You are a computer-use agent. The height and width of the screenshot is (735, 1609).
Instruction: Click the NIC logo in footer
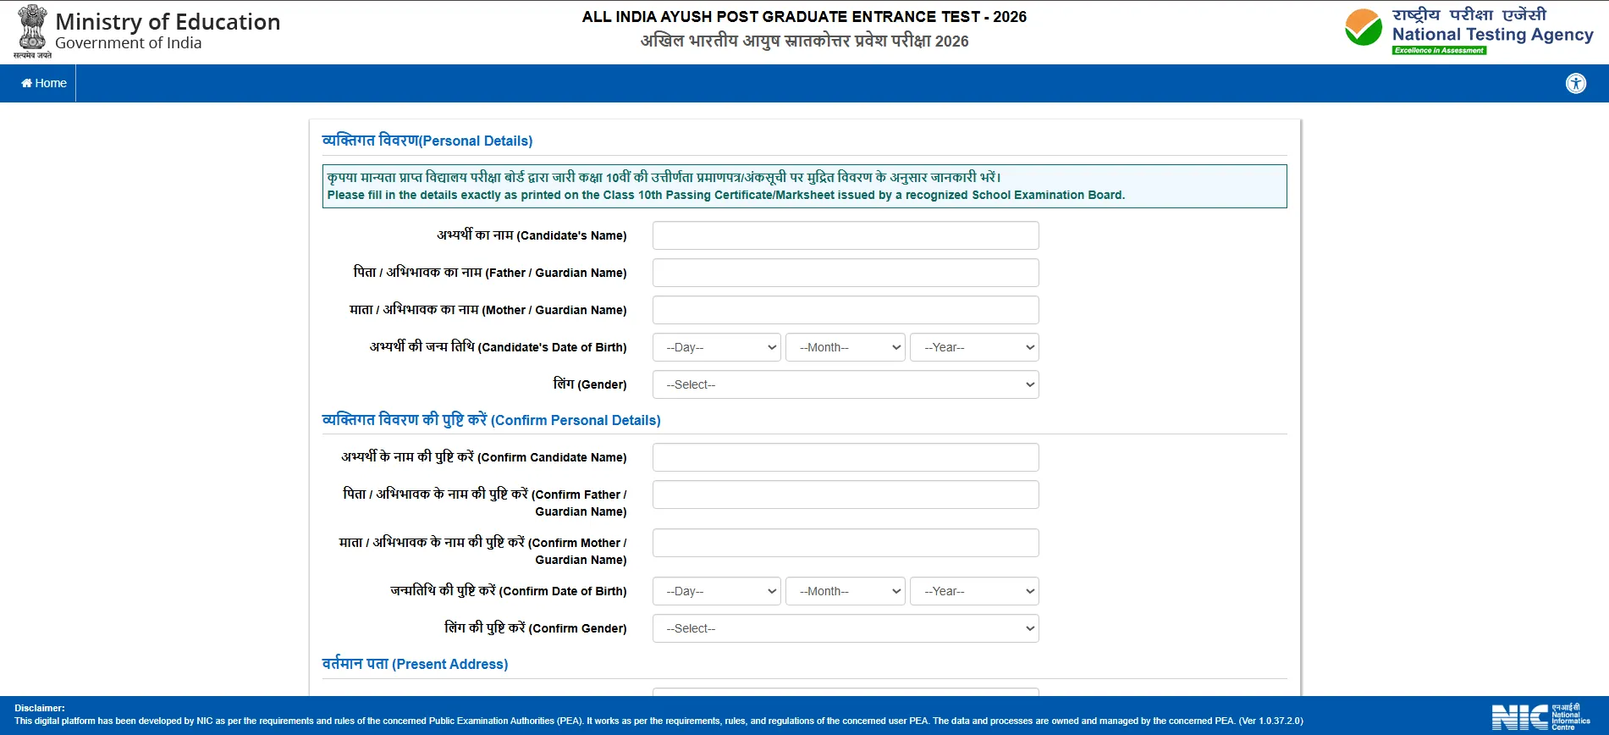coord(1540,716)
